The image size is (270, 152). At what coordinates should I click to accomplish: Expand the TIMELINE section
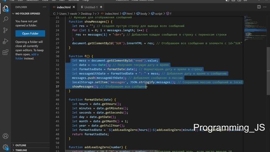click(21, 150)
